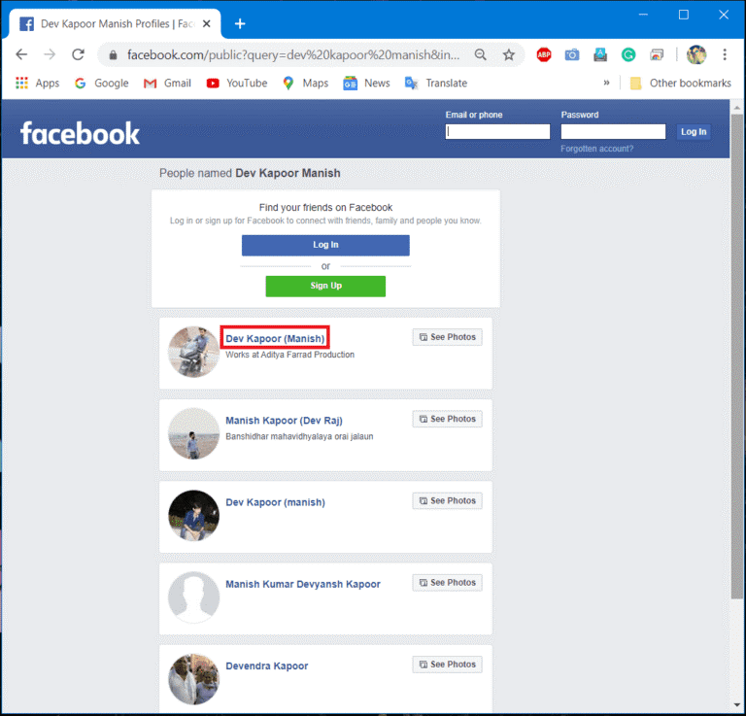Viewport: 746px width, 716px height.
Task: Expand hidden bookmarks with the double chevron
Action: point(606,83)
